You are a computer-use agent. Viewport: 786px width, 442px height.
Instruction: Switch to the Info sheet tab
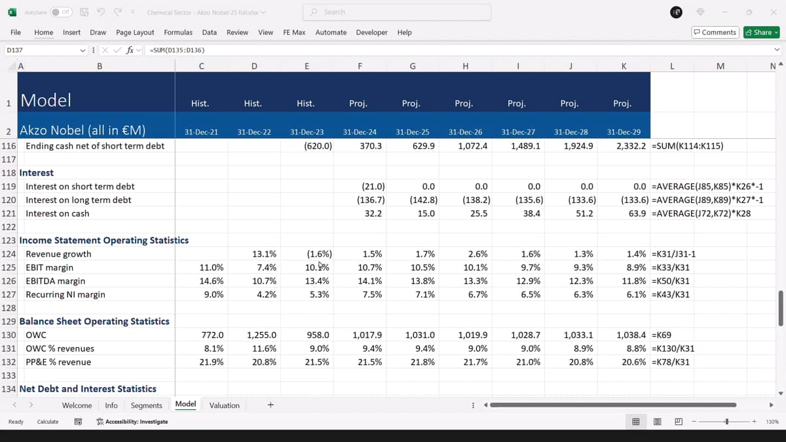(111, 405)
